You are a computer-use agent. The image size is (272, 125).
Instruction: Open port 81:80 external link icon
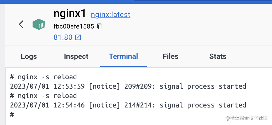78,37
